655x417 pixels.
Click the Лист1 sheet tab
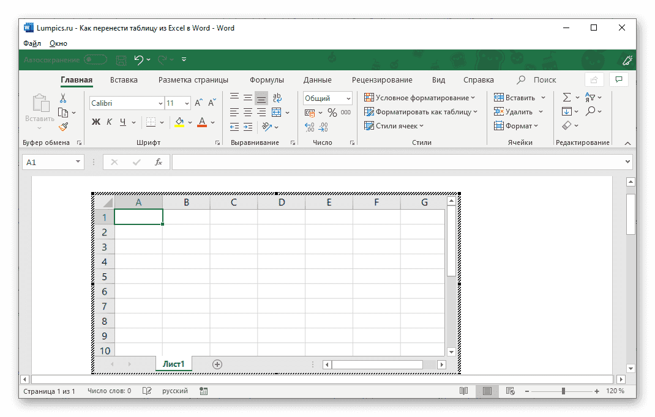[173, 363]
